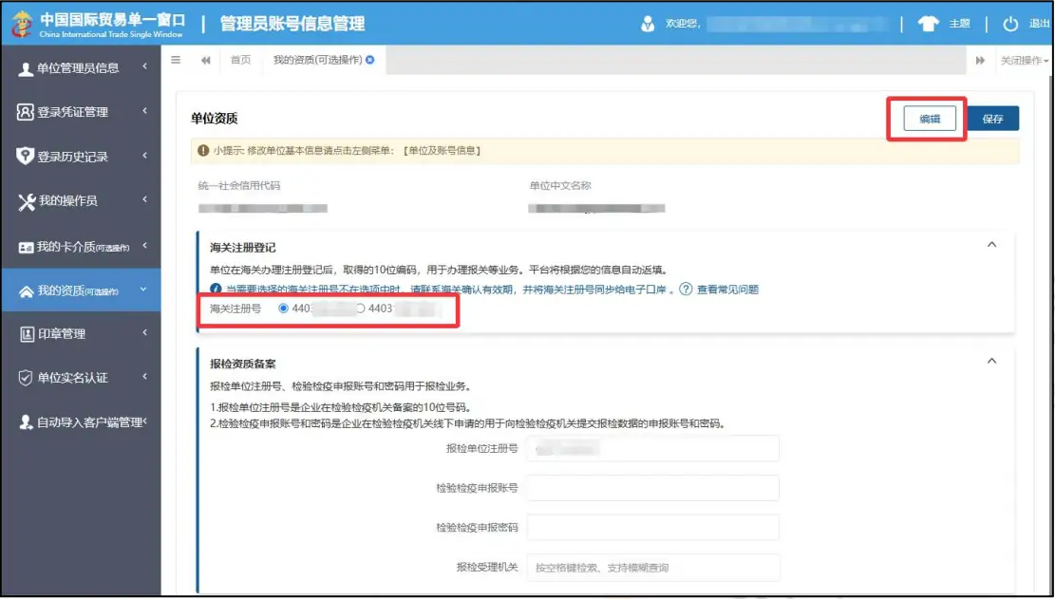The image size is (1055, 599).
Task: Click the 保存 button
Action: tap(992, 119)
